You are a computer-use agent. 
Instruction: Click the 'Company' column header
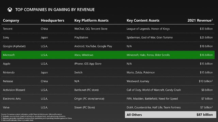click(x=11, y=20)
